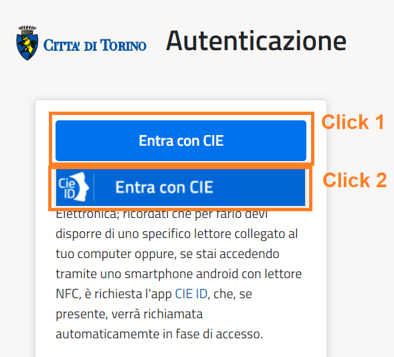Click the crown atop the Torino shield
394x357 pixels.
pyautogui.click(x=27, y=29)
